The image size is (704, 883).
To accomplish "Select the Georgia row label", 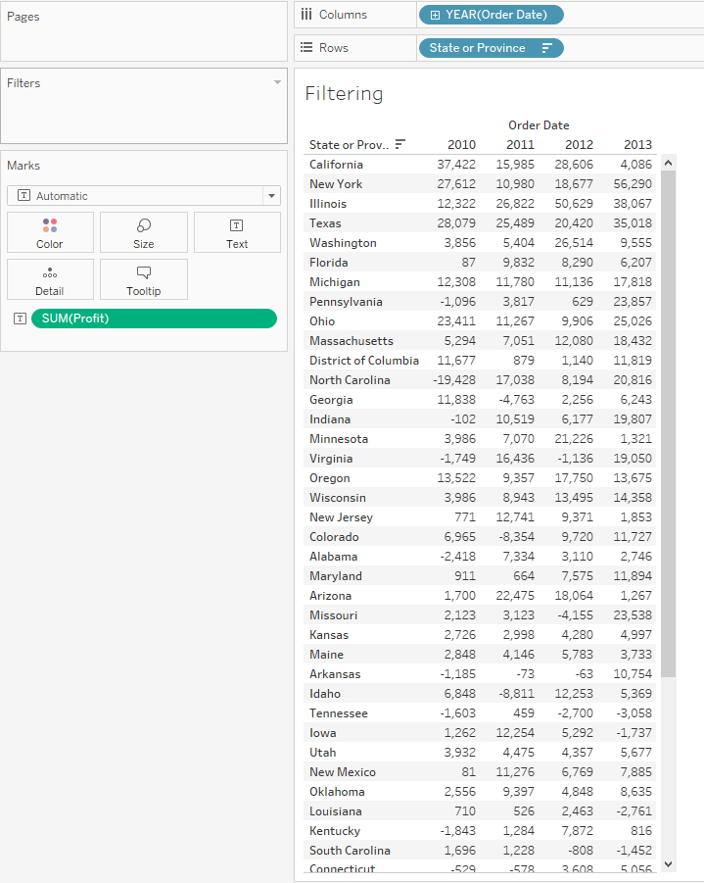I will [331, 400].
